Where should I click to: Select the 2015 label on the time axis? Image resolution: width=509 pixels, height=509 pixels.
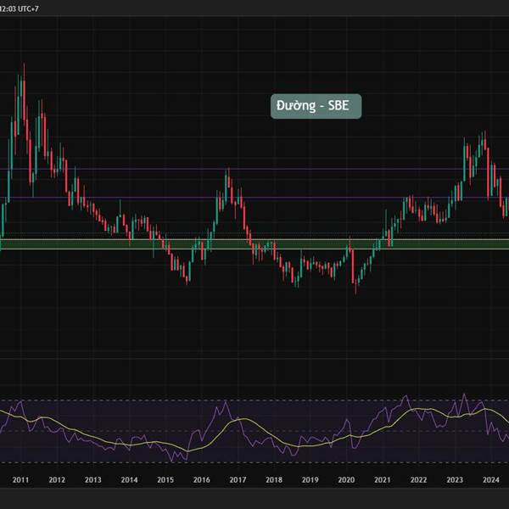165,480
